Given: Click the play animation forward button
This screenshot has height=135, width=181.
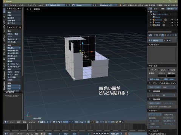Looking at the screenshot, I should click(x=102, y=133).
